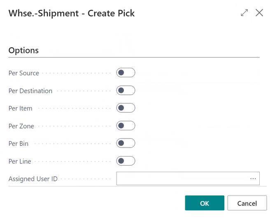Enable Per Zone switch
This screenshot has height=219, width=270.
(126, 126)
